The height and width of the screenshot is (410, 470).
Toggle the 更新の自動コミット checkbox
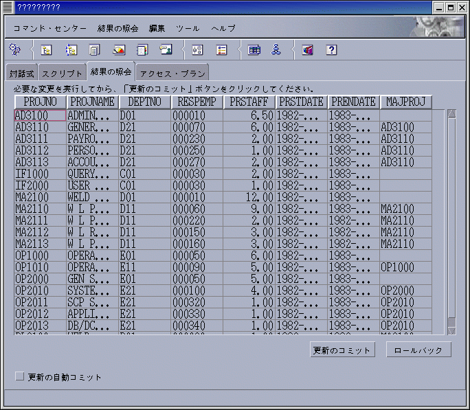click(20, 376)
